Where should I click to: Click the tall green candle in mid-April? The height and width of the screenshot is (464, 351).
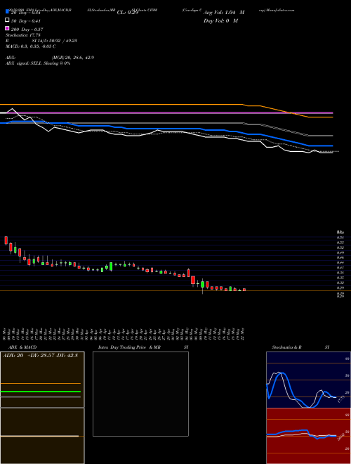tap(111, 266)
